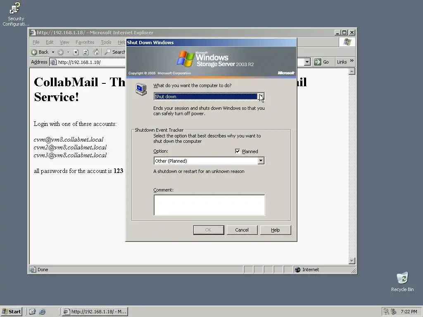Click Refresh icon in IE toolbar
Image resolution: width=423 pixels, height=317 pixels.
tap(86, 52)
